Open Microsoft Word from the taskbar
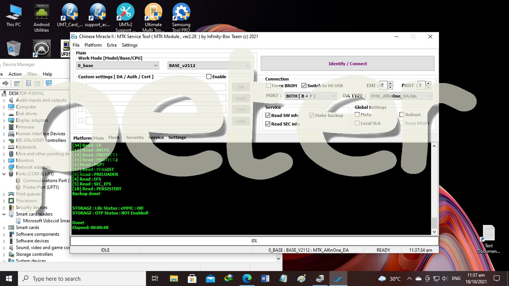This screenshot has width=509, height=286. tap(265, 278)
